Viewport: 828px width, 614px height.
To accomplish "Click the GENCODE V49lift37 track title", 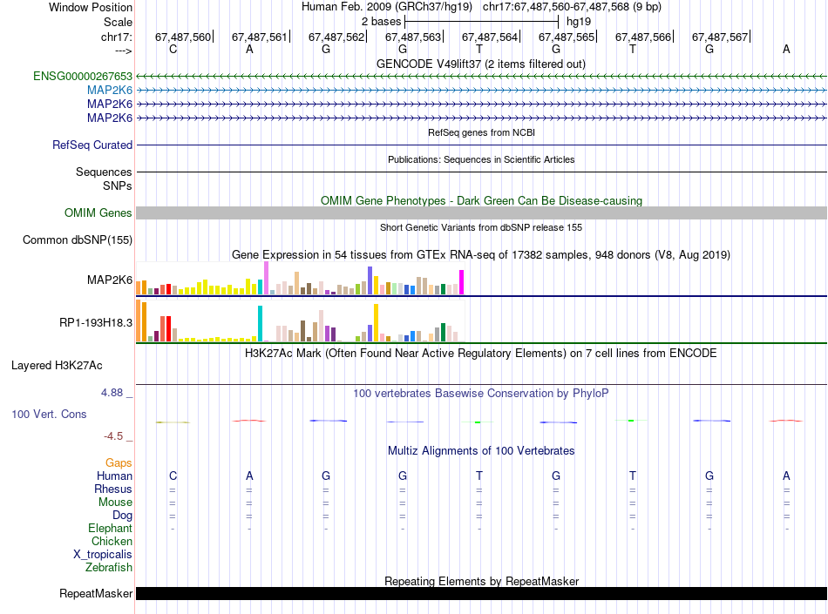I will click(481, 64).
